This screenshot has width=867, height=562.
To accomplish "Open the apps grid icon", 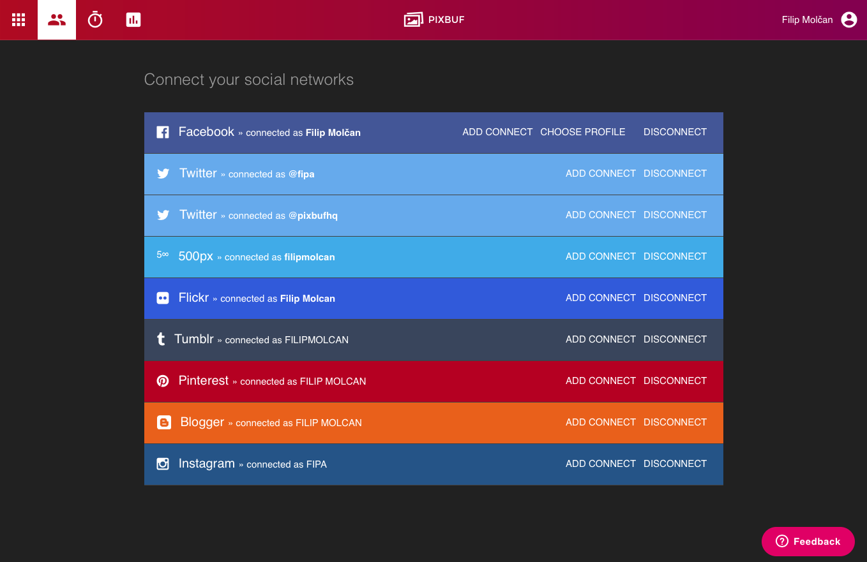I will (x=19, y=20).
